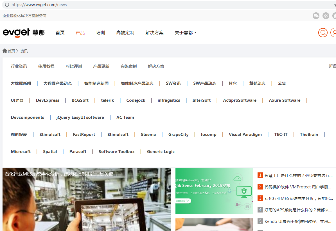View site information icon in address bar
The height and width of the screenshot is (231, 336).
click(7, 5)
